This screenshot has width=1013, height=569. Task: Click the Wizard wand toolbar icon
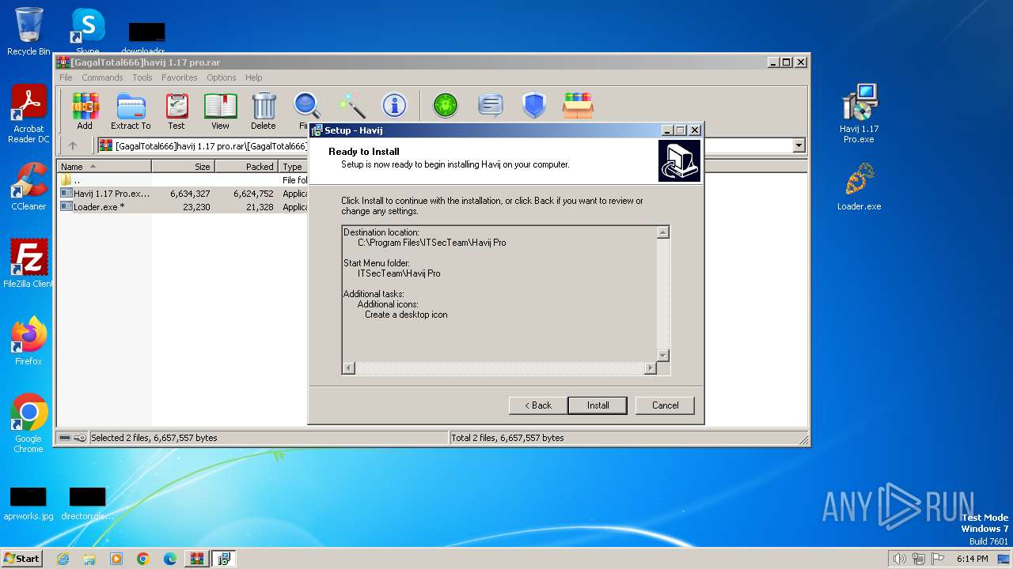click(x=351, y=105)
